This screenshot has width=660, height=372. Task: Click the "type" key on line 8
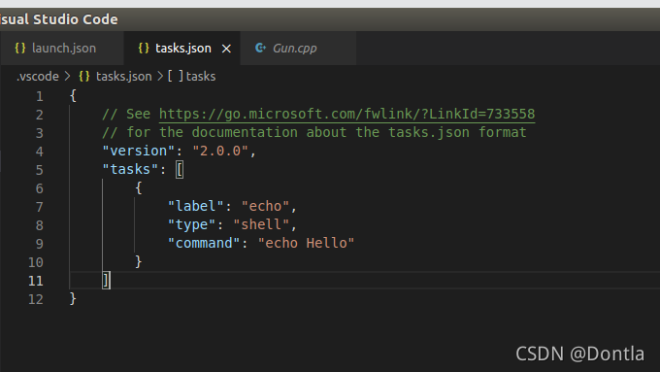[191, 224]
